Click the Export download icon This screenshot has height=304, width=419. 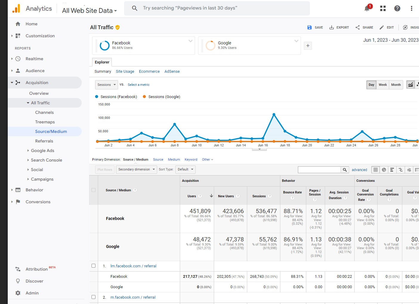click(332, 27)
